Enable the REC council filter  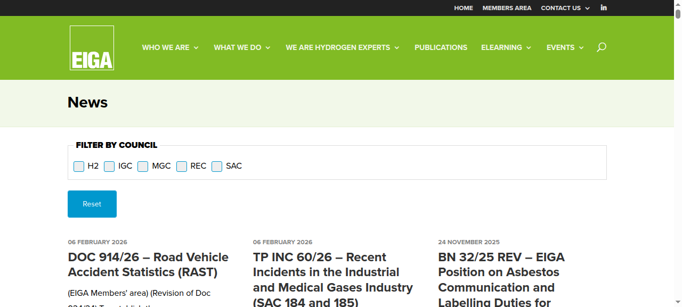point(182,167)
